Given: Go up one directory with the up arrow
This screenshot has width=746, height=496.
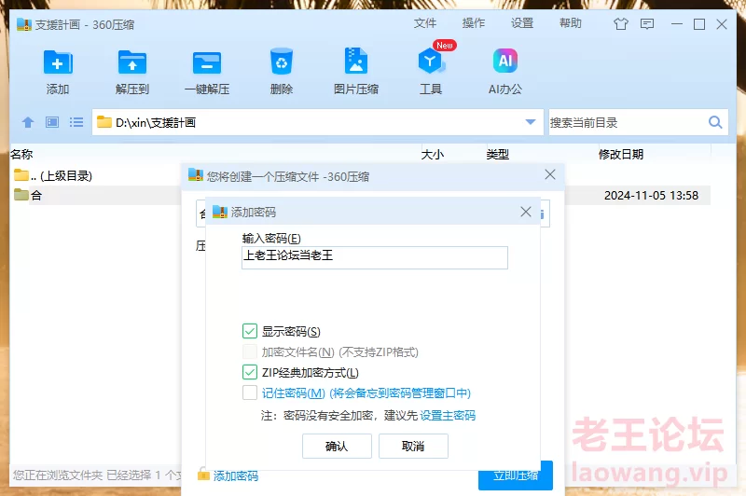Looking at the screenshot, I should pos(28,122).
